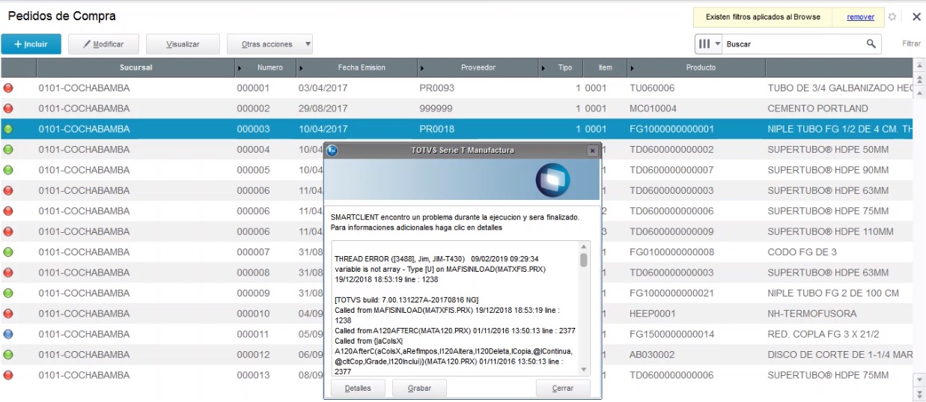Screen dimensions: 926x402
Task: Select date cell 29/08/2017
Action: [x=323, y=109]
